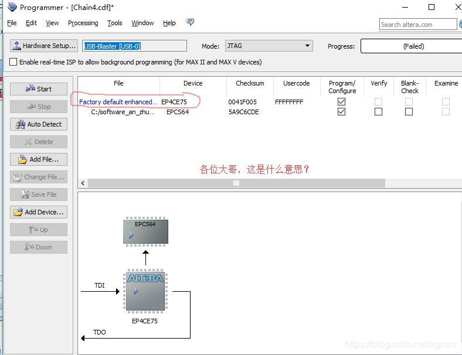Click the EP4CE75 device cell
This screenshot has width=462, height=355.
174,102
